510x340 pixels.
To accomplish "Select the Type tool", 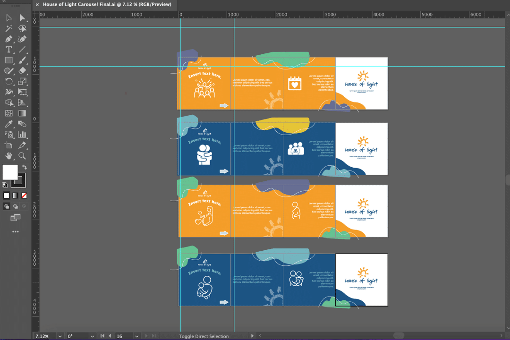I will coord(8,50).
